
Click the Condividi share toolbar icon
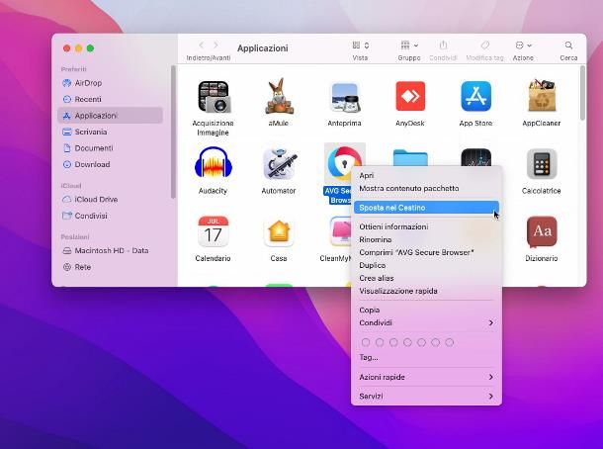[443, 45]
